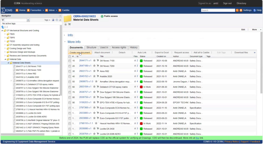263x144 pixels.
Task: Switch to the Access rights tab
Action: pos(119,48)
